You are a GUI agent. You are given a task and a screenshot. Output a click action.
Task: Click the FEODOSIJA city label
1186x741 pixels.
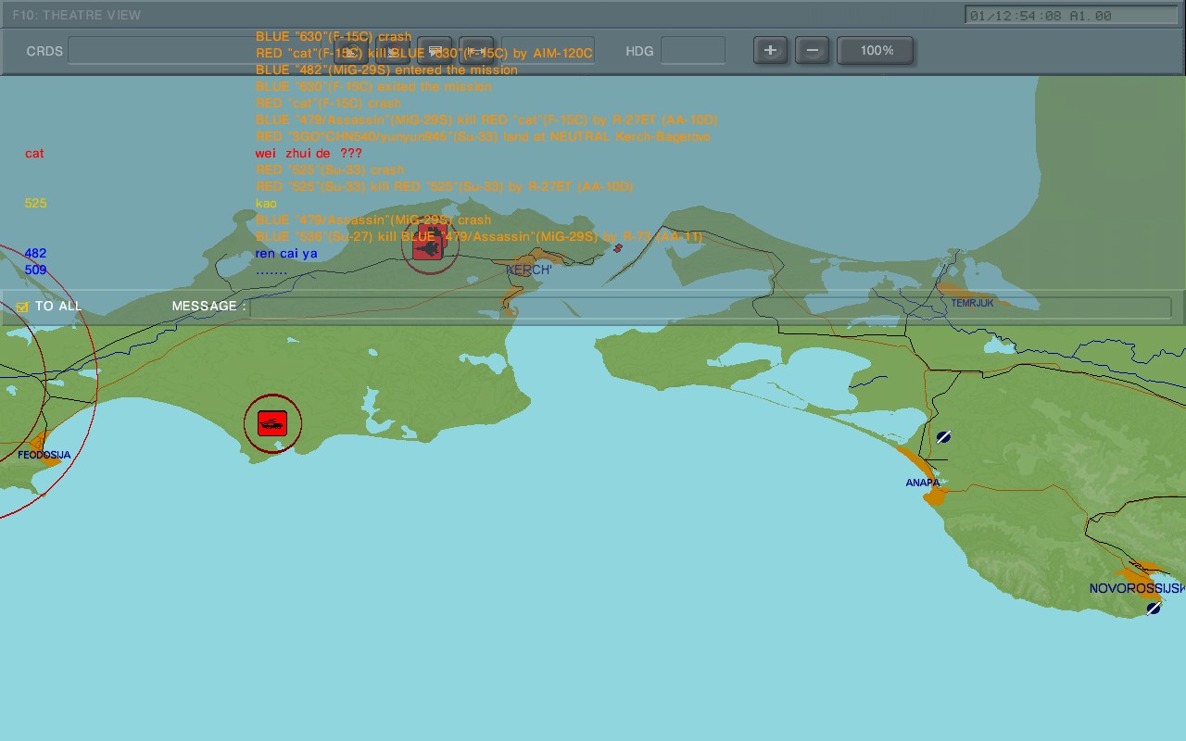(x=44, y=455)
